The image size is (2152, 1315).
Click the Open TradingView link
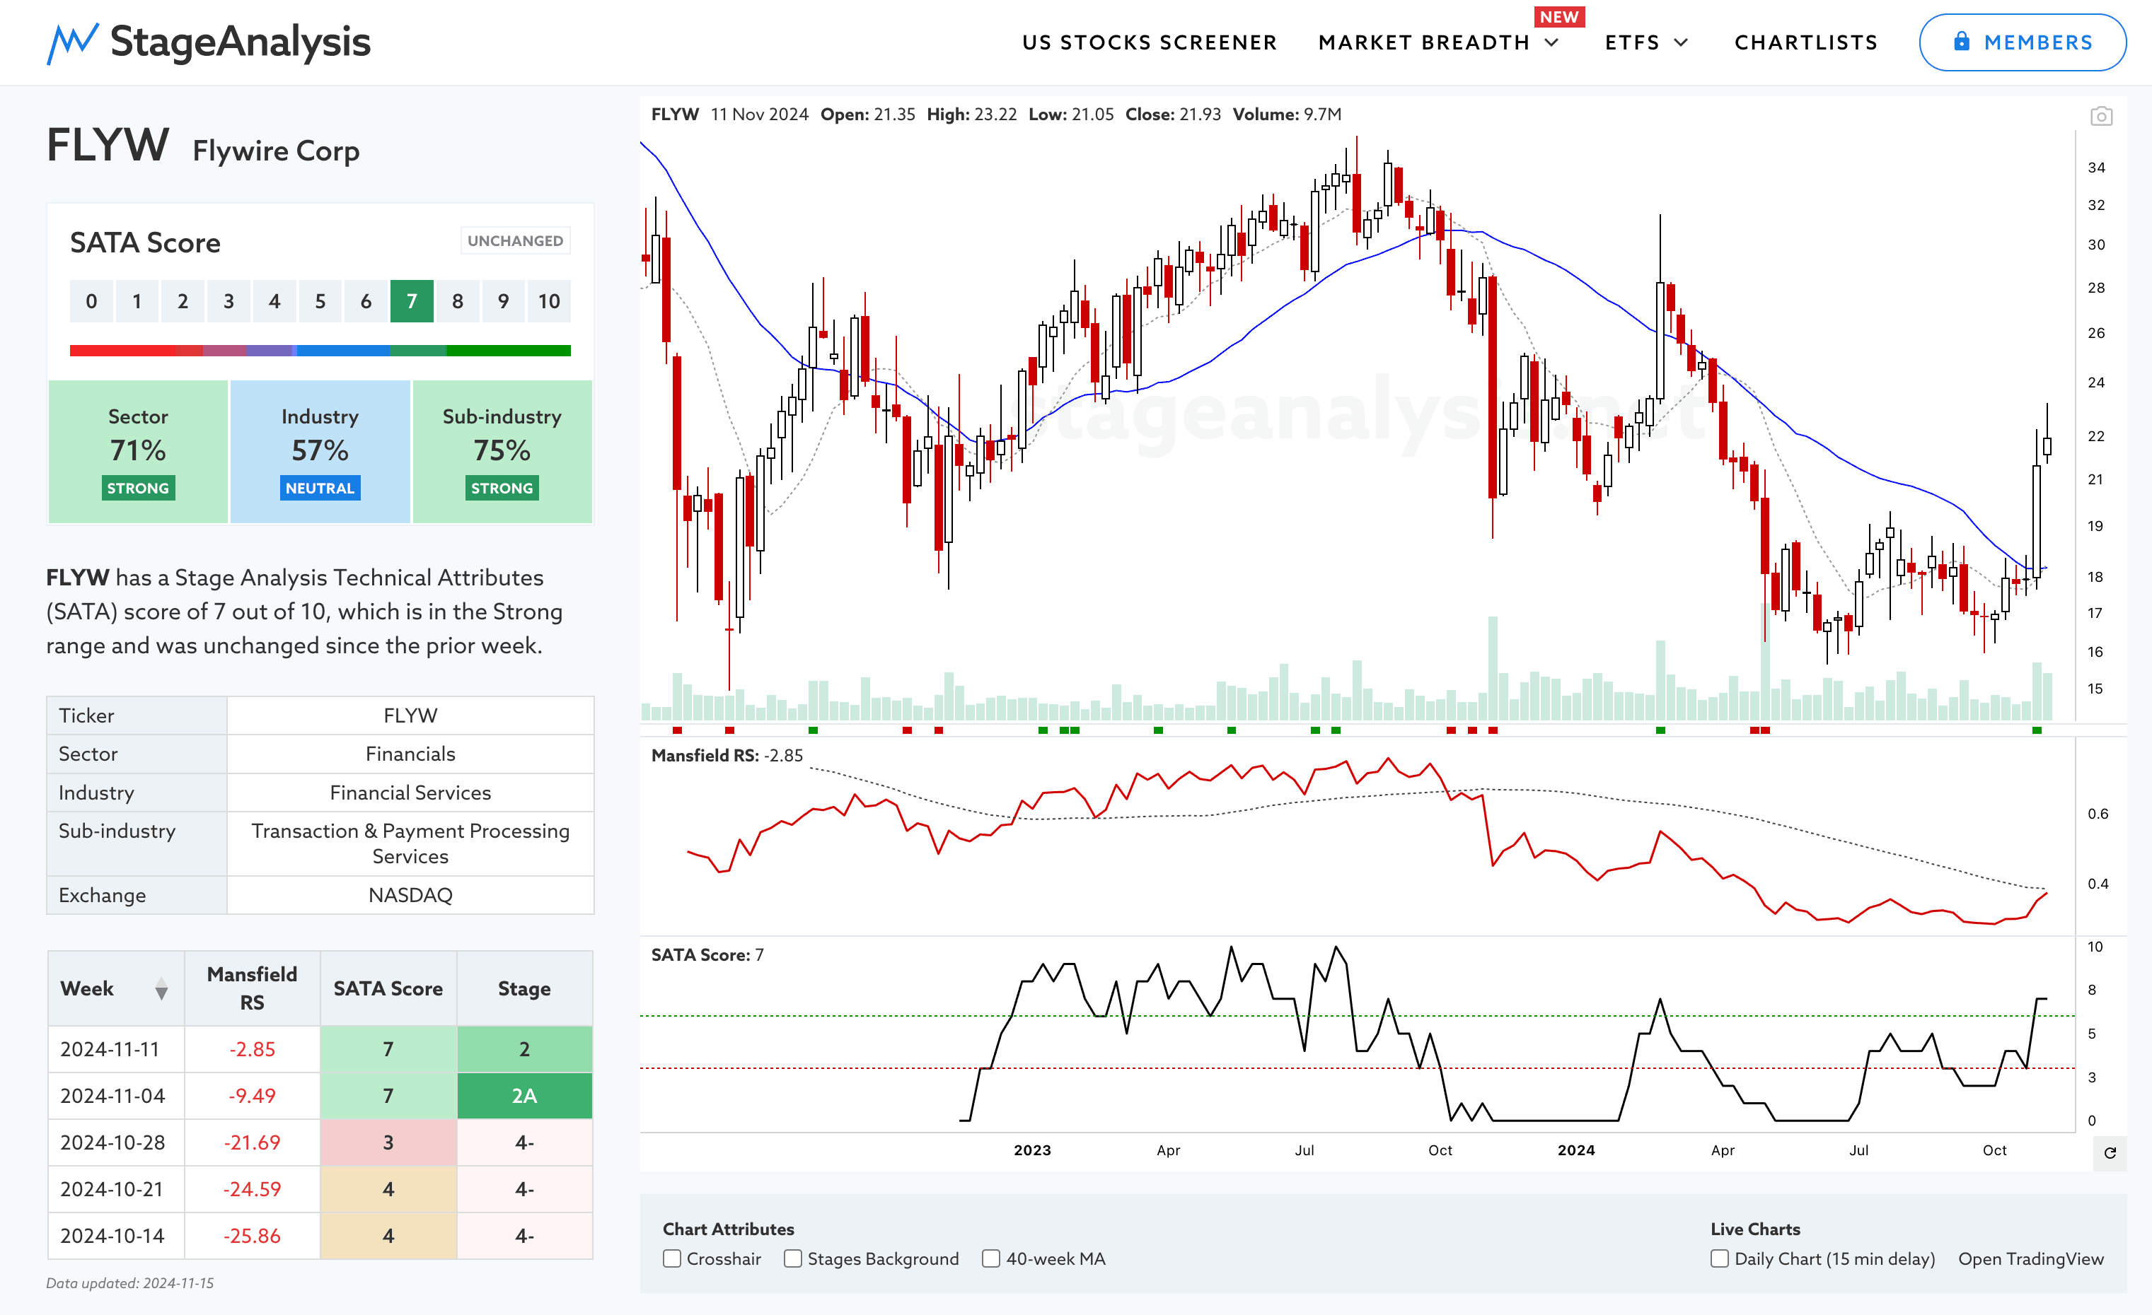pyautogui.click(x=2030, y=1258)
